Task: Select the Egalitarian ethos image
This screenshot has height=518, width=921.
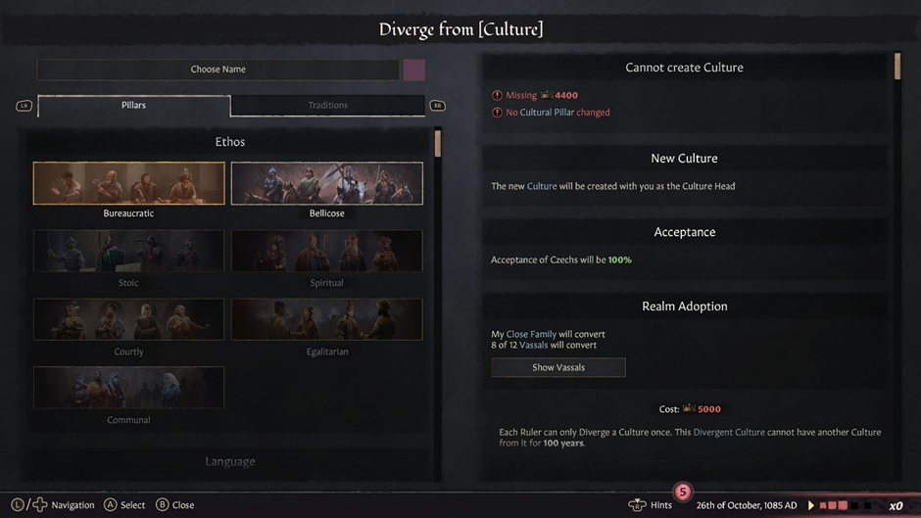Action: coord(326,319)
